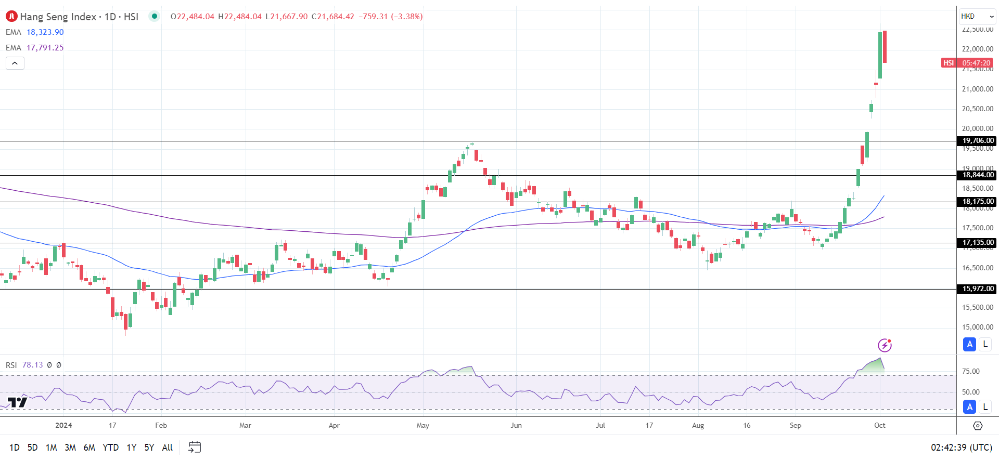Screen dimensions: 999x459
Task: Select the 1D time range
Action: tap(15, 447)
